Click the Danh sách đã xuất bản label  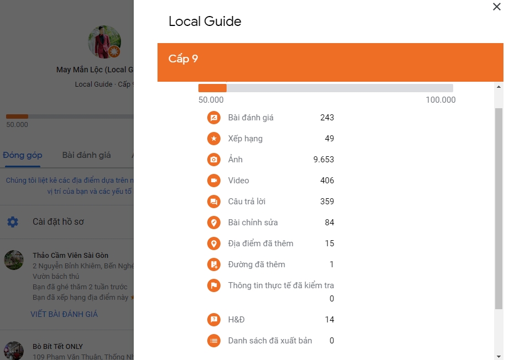270,341
